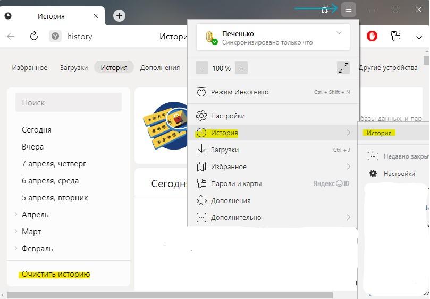430x299 pixels.
Task: Click the Yandex logo in address bar
Action: click(x=55, y=36)
